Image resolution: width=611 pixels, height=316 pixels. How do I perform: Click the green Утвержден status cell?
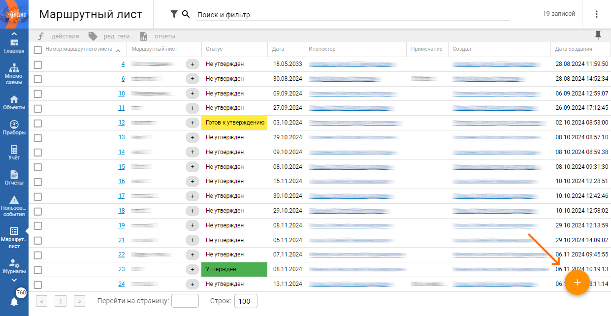(234, 269)
